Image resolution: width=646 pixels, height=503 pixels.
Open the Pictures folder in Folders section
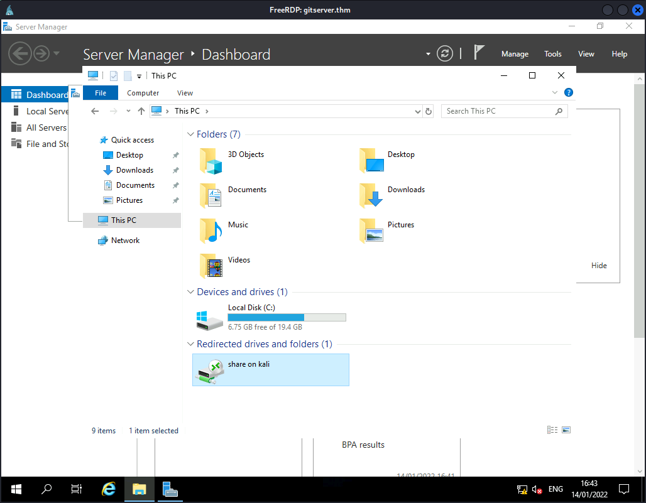[x=387, y=231]
